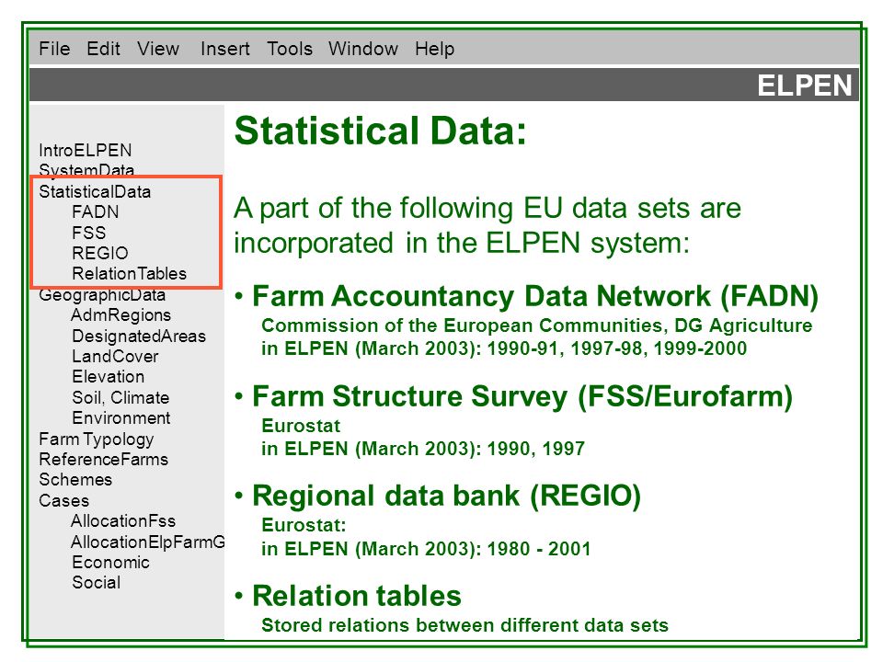
Task: Open the Edit menu
Action: [x=104, y=49]
